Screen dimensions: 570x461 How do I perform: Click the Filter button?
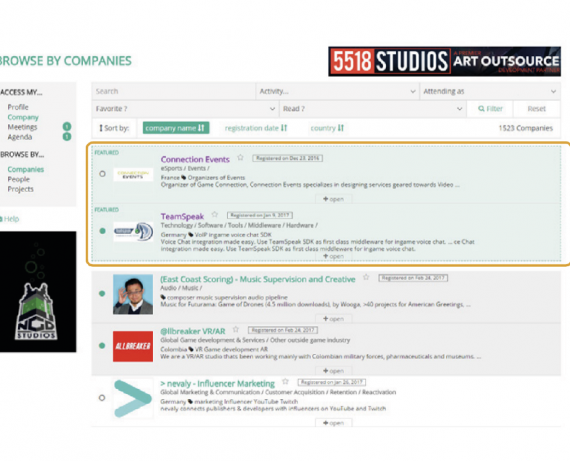[x=490, y=109]
